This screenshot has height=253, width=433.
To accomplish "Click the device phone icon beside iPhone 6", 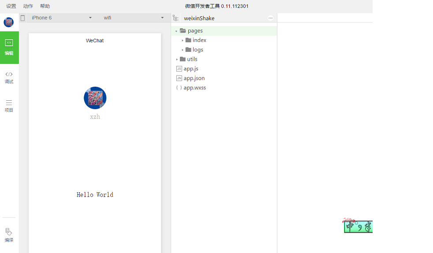I will pyautogui.click(x=22, y=18).
